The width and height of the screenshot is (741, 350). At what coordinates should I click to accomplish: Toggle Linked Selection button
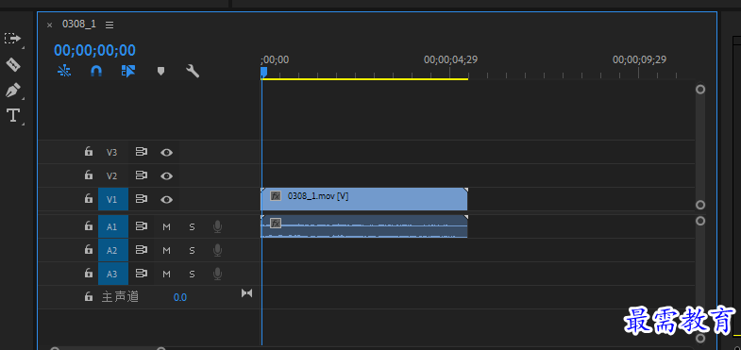(128, 72)
